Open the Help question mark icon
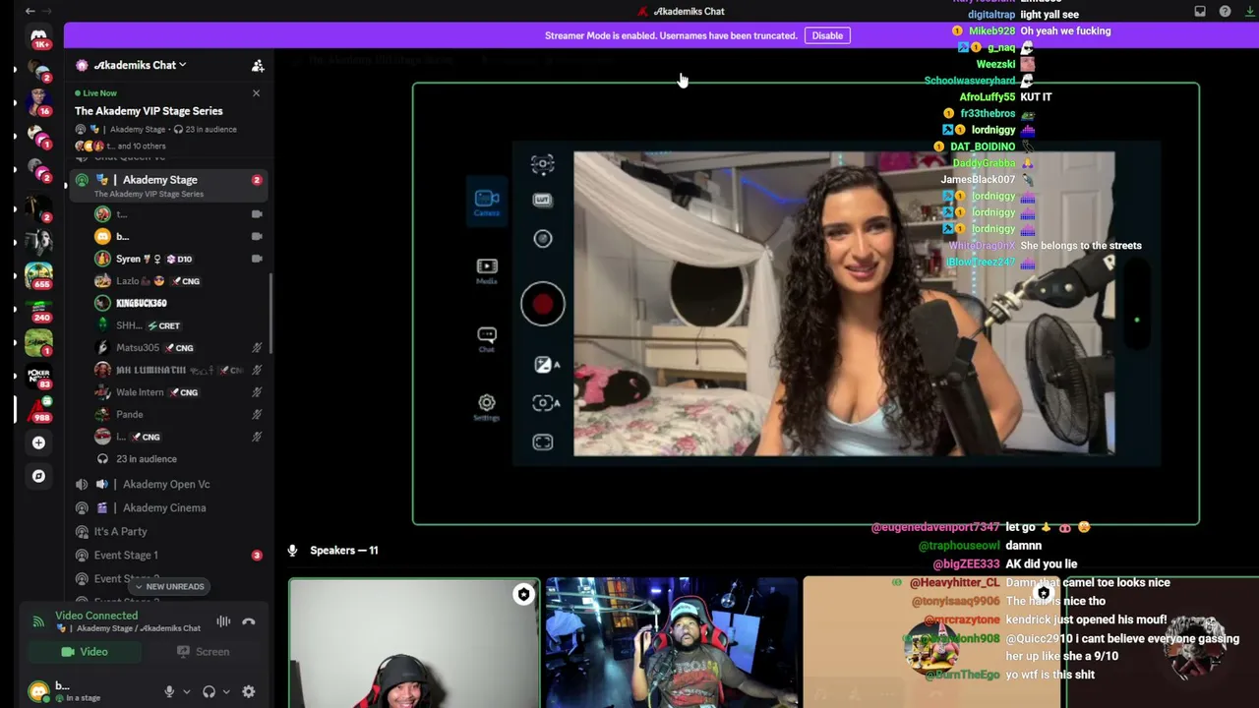The height and width of the screenshot is (708, 1259). tap(1225, 11)
